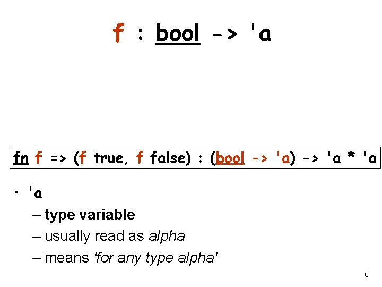Click the underlined fn keyword in the box
This screenshot has width=382, height=287.
(21, 158)
